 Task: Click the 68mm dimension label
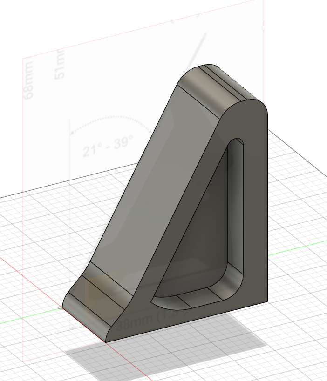[29, 85]
